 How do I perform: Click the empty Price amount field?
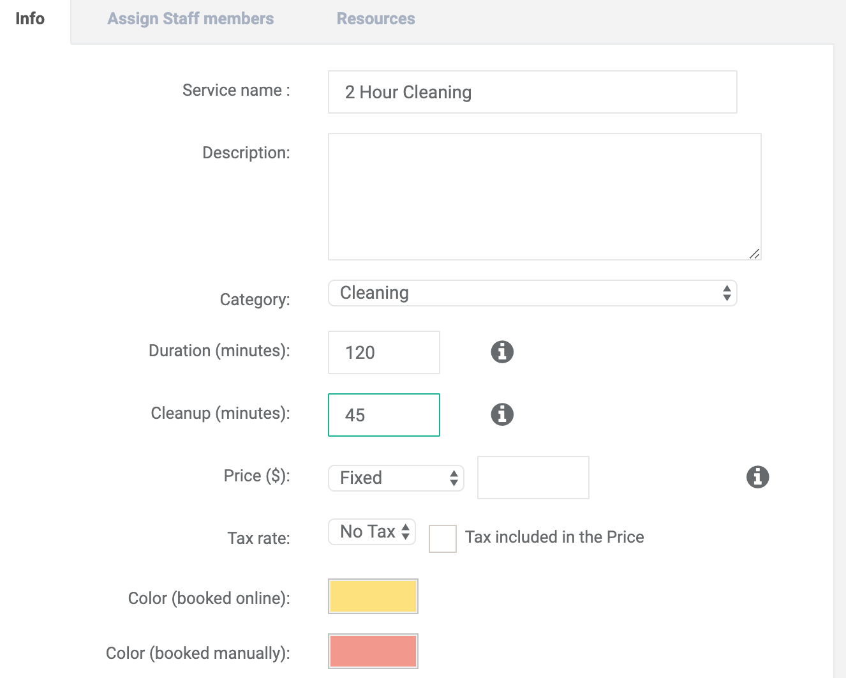[x=533, y=478]
